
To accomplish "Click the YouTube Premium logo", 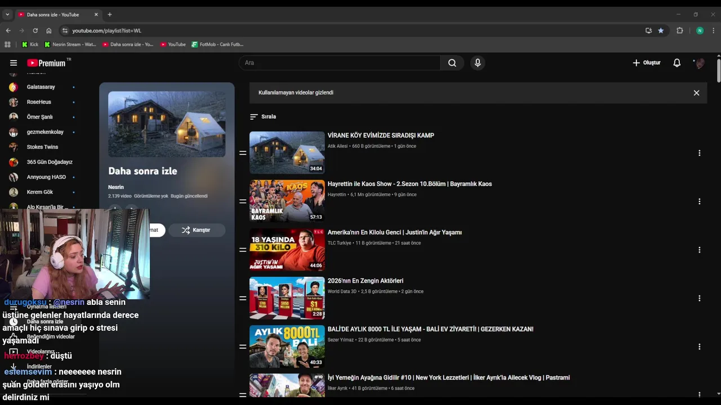I will (46, 63).
